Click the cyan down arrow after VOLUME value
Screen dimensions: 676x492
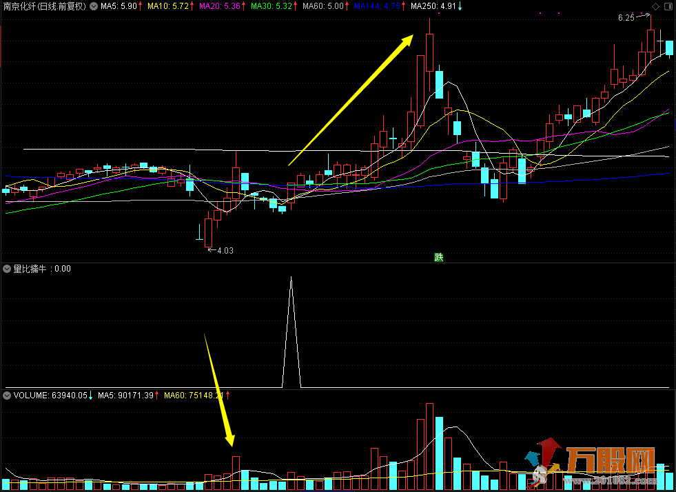90,396
